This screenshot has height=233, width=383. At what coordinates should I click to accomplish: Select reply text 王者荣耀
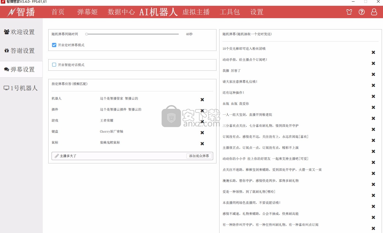tap(106, 120)
